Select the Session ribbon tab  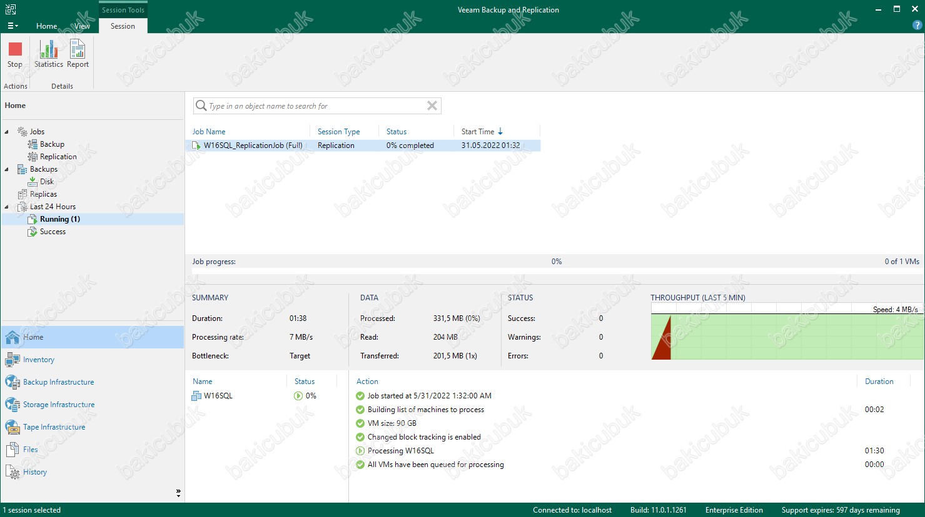pos(123,26)
